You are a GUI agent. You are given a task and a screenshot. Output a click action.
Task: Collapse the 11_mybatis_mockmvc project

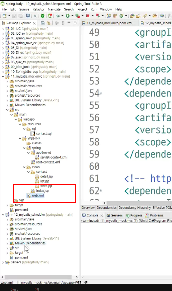point(3,77)
